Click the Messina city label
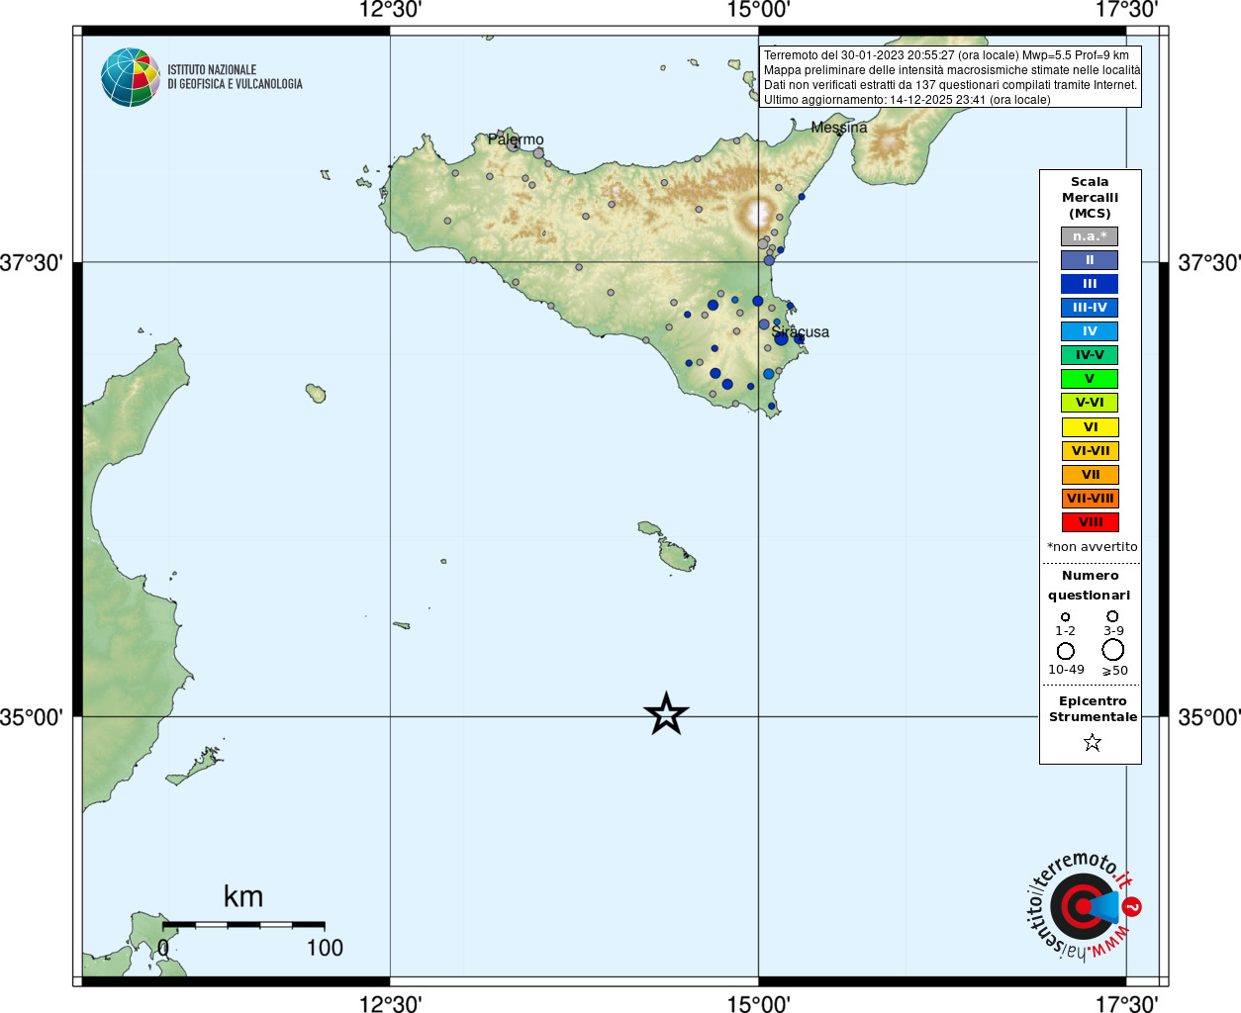This screenshot has width=1241, height=1013. tap(839, 128)
